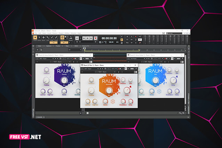Image resolution: width=222 pixels, height=148 pixels.
Task: Click the Reverb knob in orange Raum
Action: 105,101
